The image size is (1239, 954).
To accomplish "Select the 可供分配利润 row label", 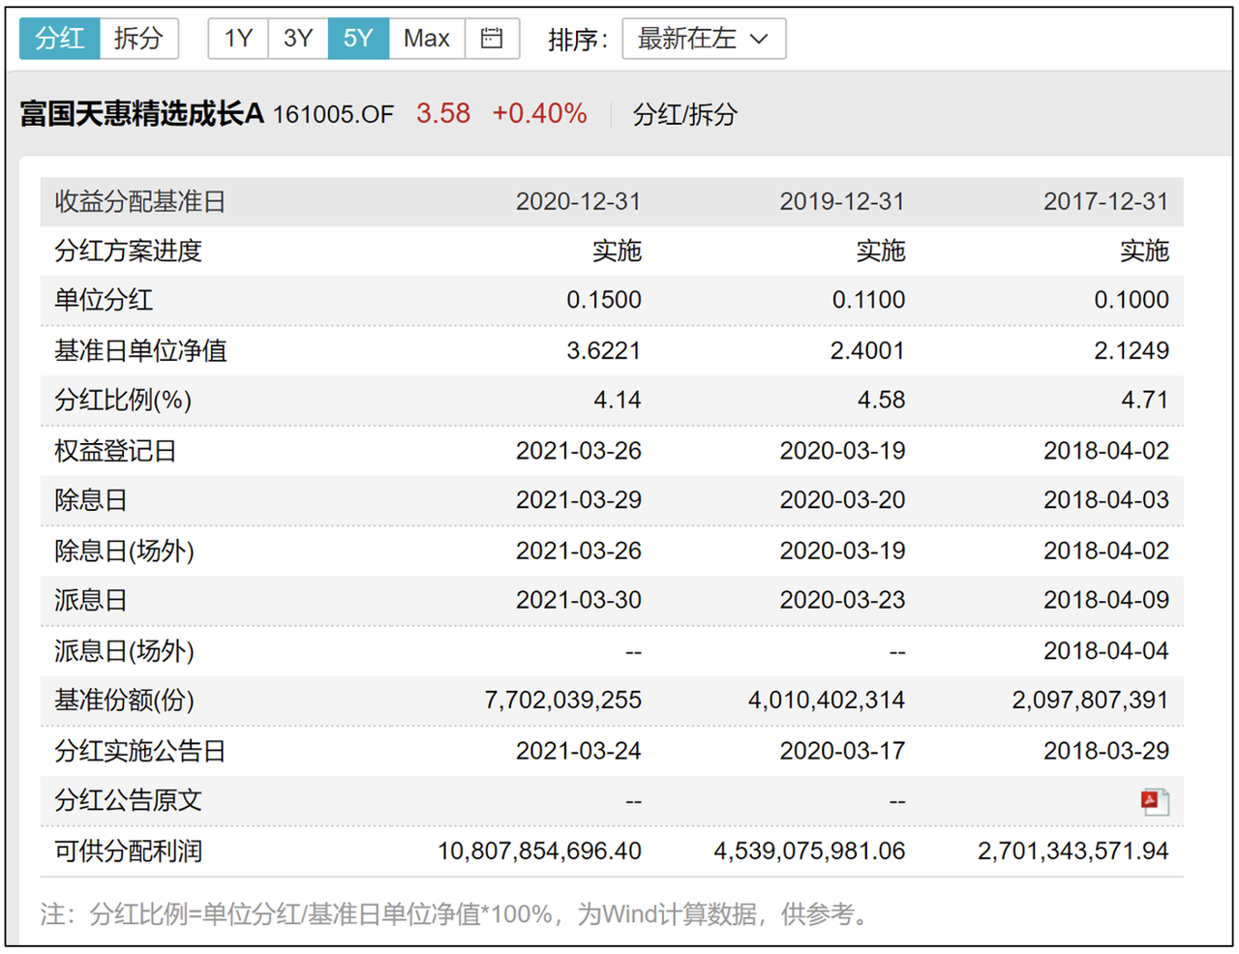I will (128, 851).
